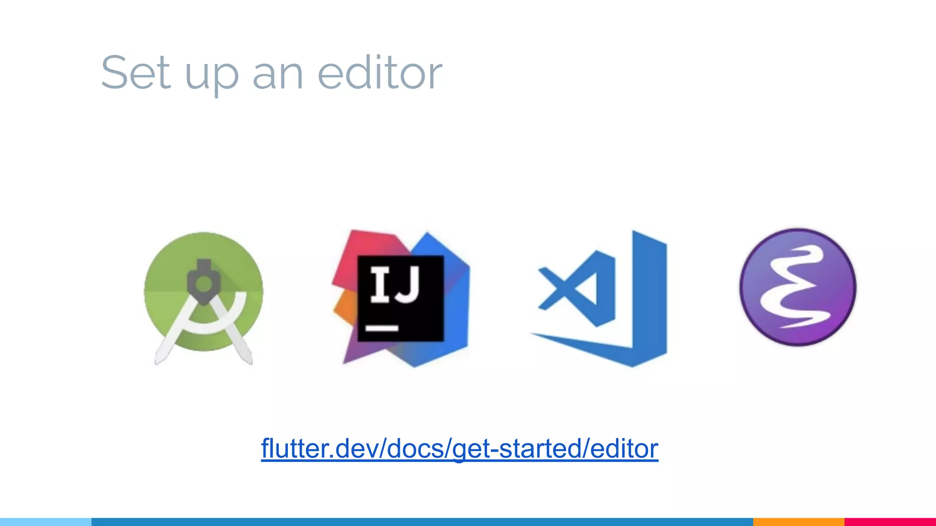
Task: Click the 'flutter.dev' part of the URL
Action: (x=320, y=448)
